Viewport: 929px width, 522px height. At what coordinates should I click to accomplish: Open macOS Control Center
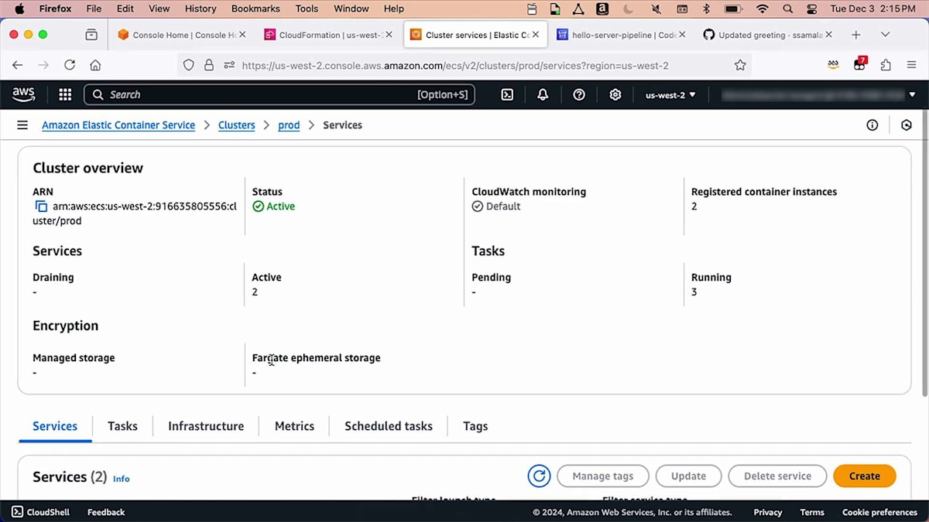point(811,9)
